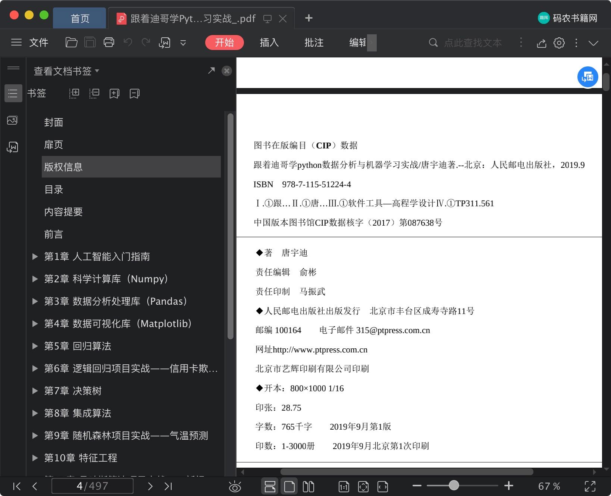Select the 编辑 ribbon tab
Viewport: 611px width, 496px height.
point(358,43)
